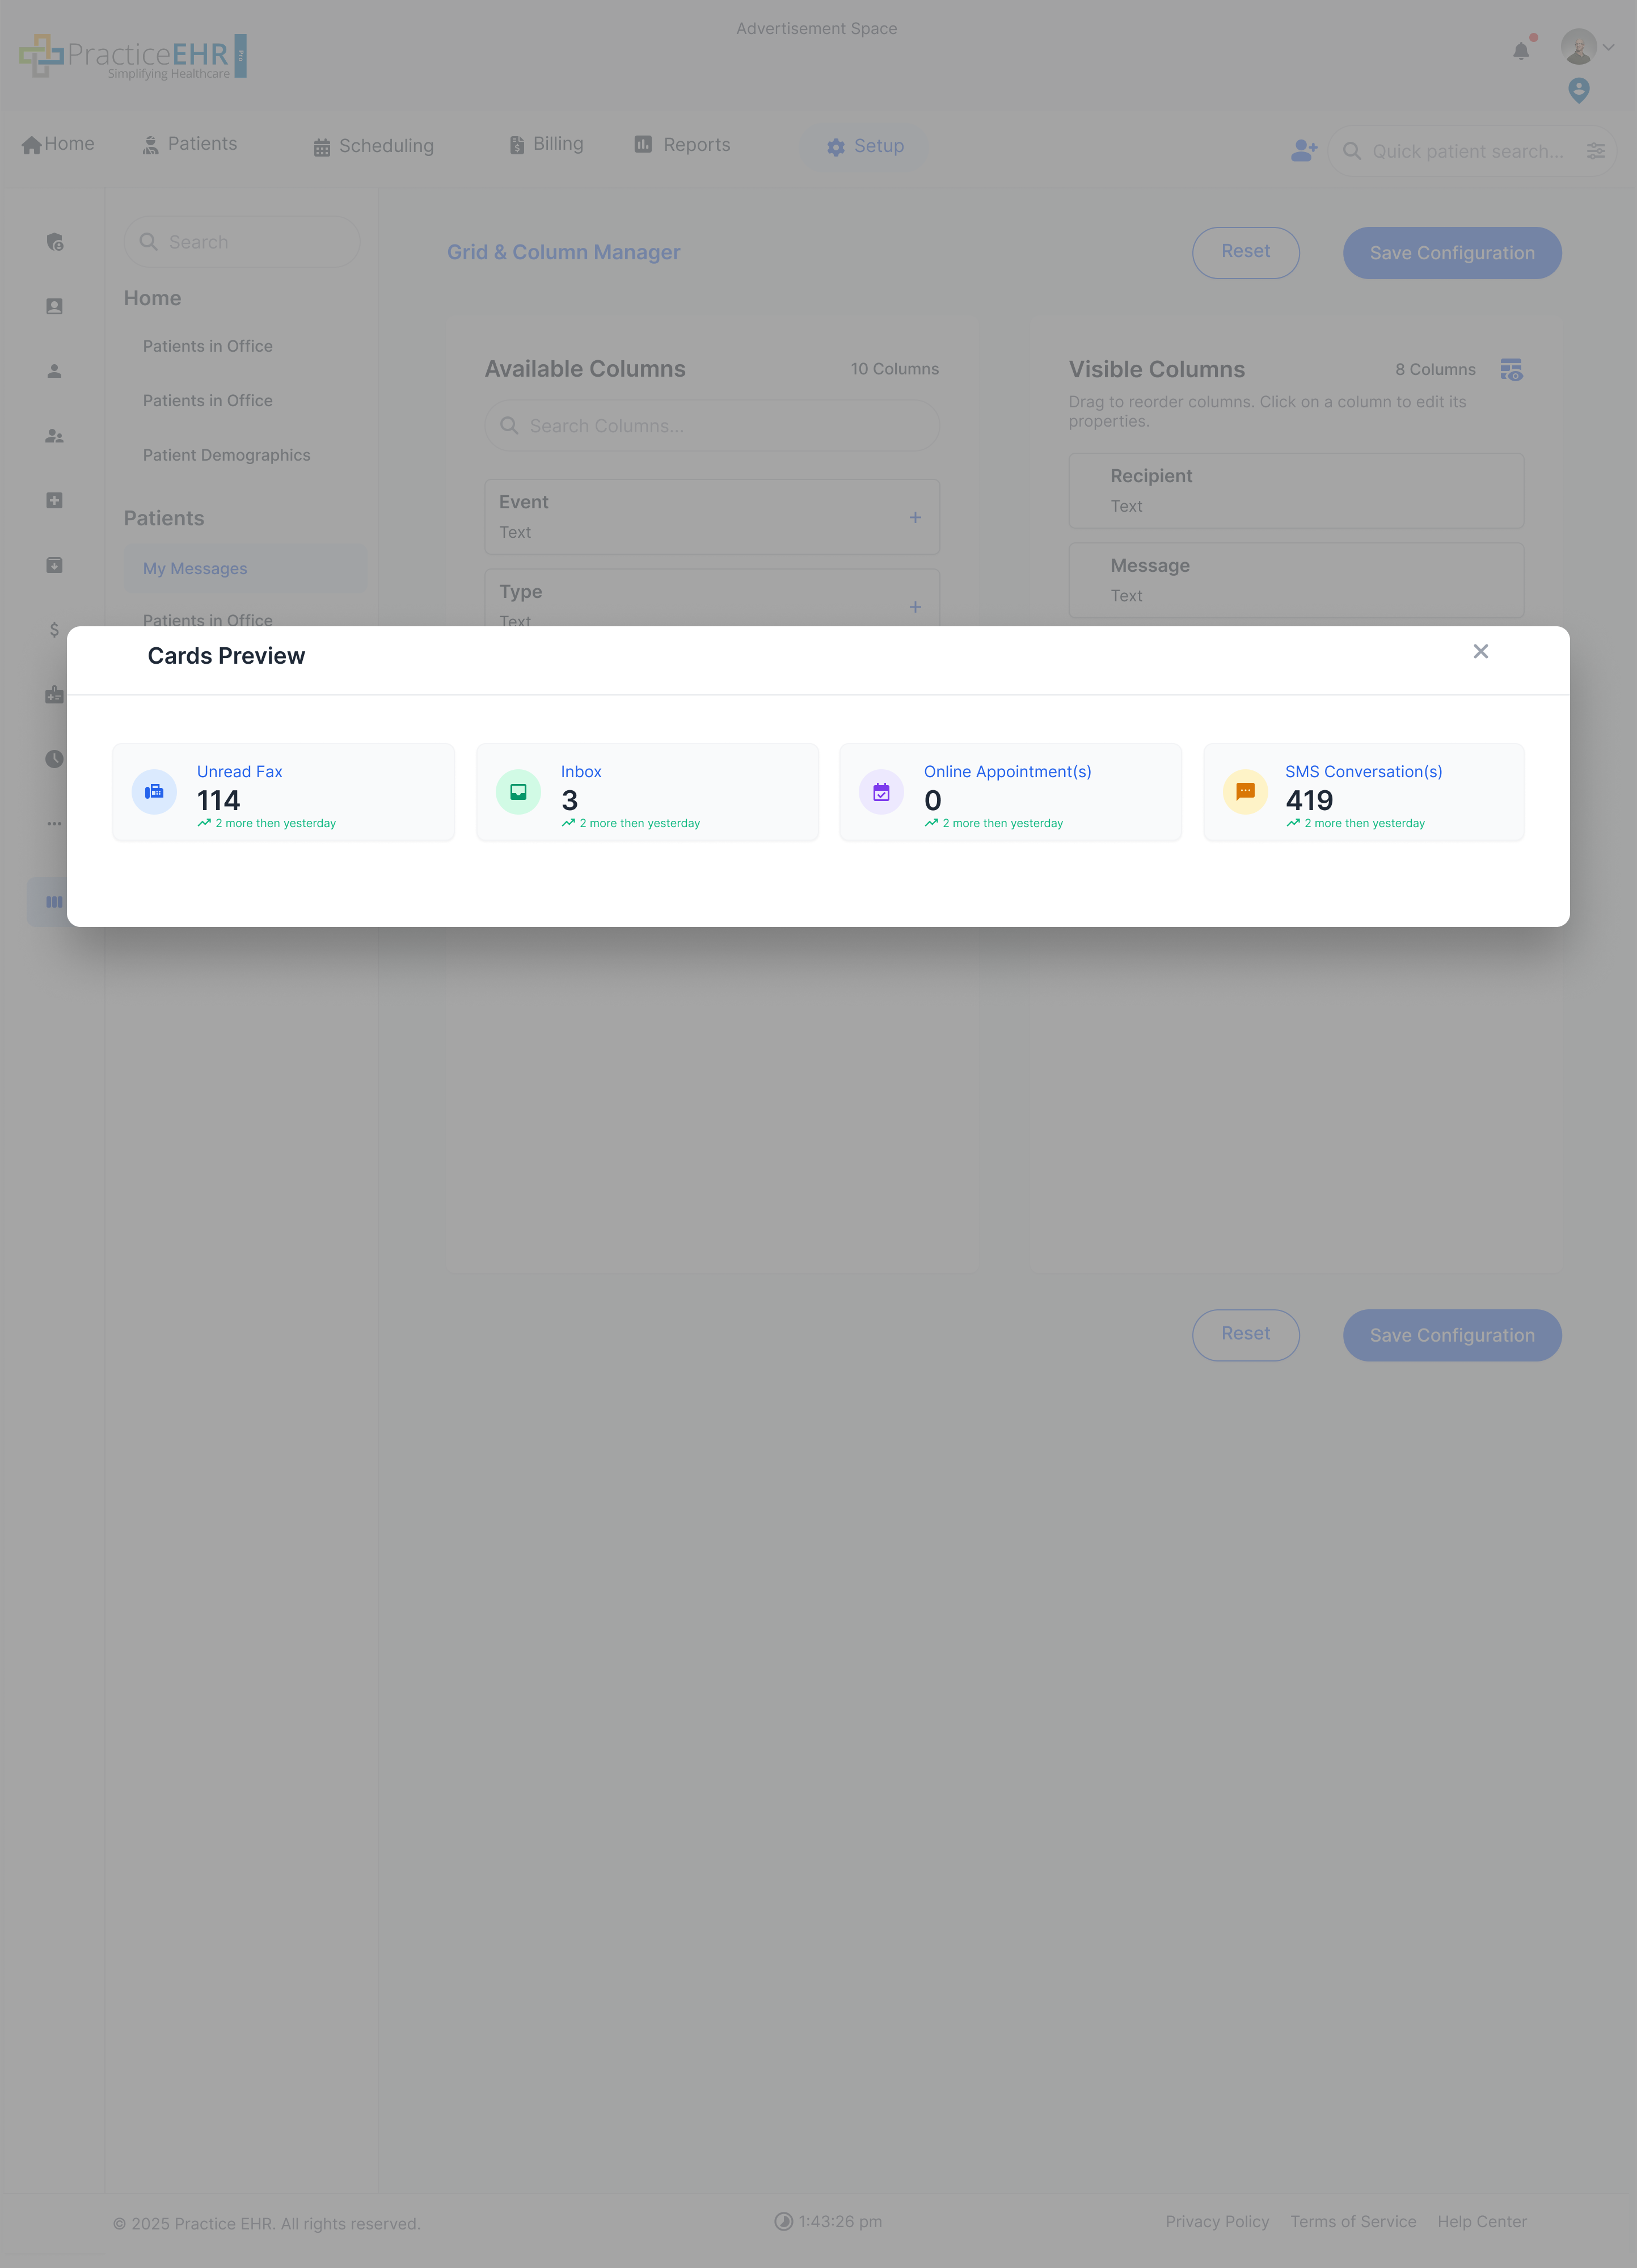Add the Type column with the plus icon
Viewport: 1637px width, 2268px height.
(x=914, y=607)
